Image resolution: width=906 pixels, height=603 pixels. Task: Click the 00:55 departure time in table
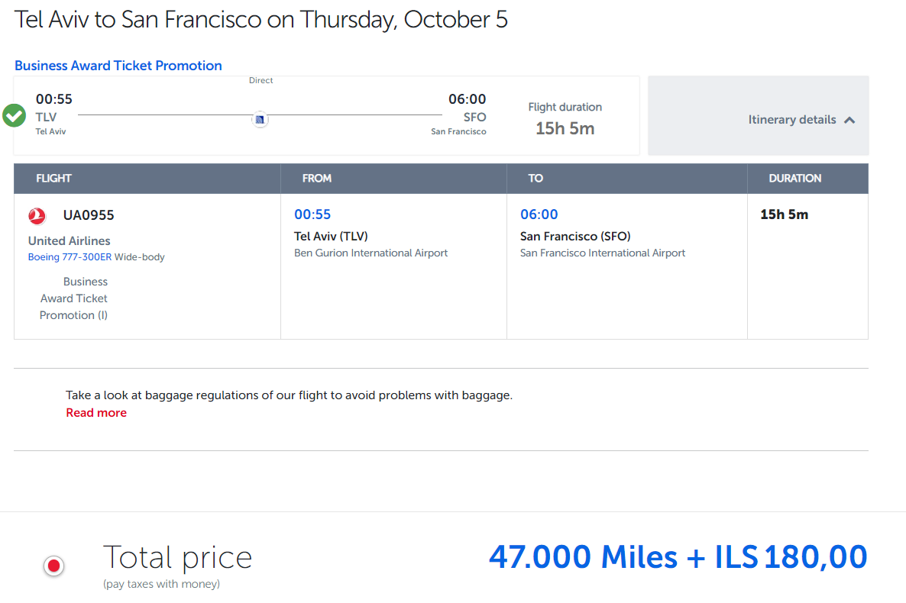(312, 214)
